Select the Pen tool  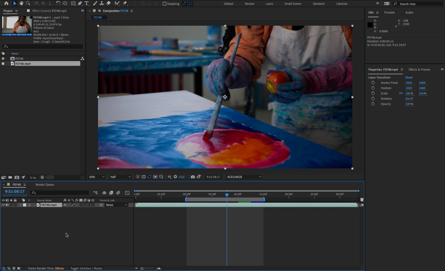point(80,3)
